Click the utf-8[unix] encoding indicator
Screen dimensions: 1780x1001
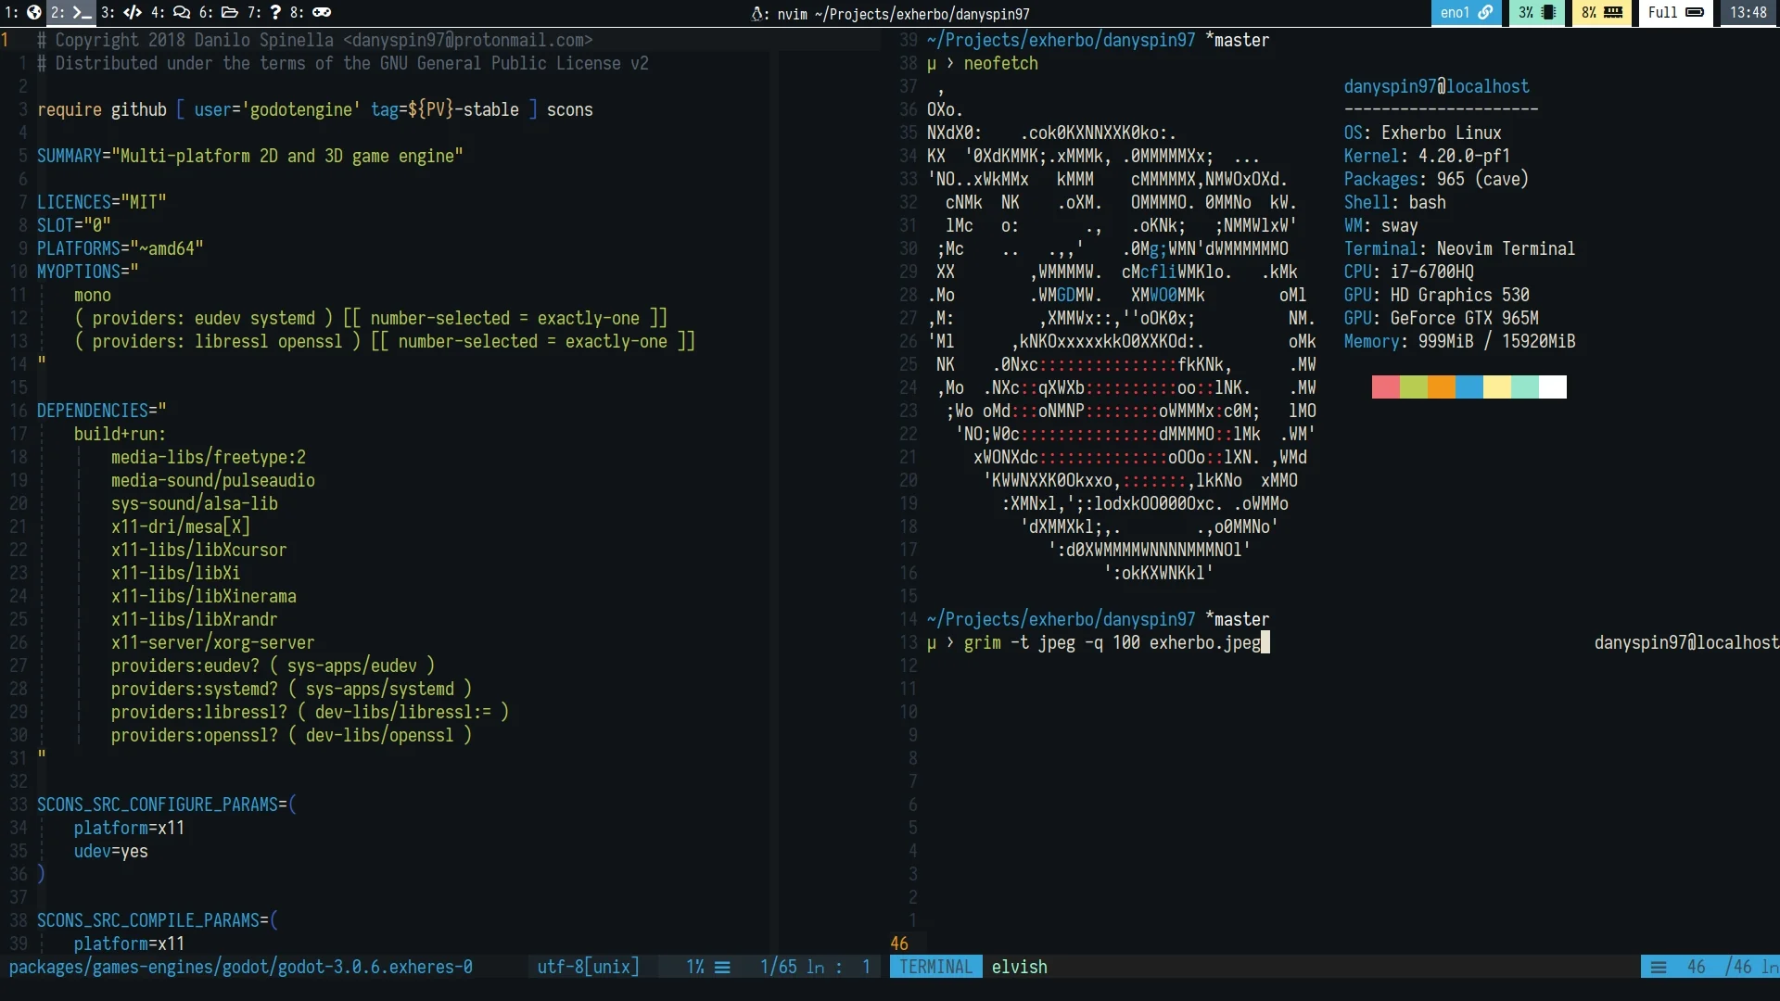pyautogui.click(x=589, y=967)
